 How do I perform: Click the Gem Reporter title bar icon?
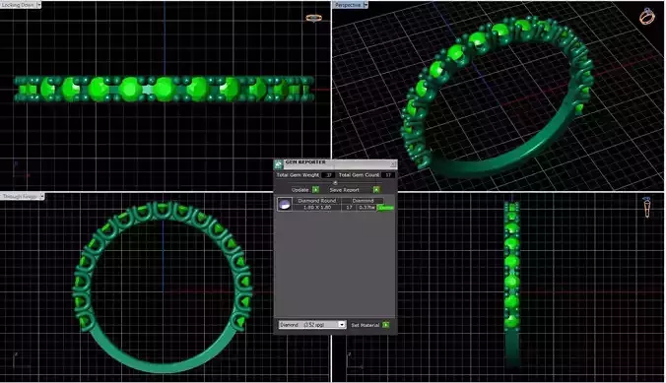click(x=279, y=163)
